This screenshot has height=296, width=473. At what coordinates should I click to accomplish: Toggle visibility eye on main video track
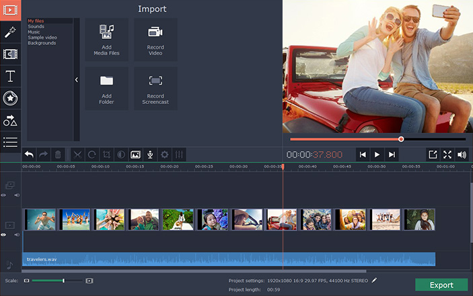tap(4, 235)
